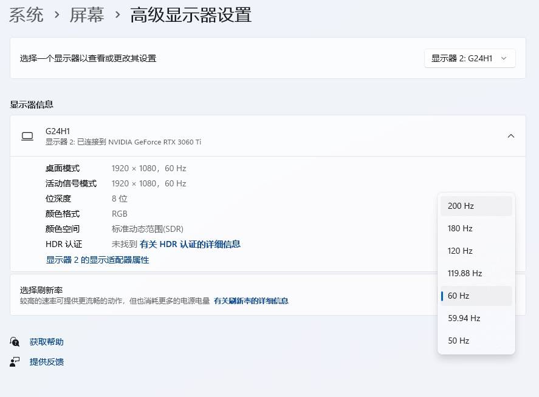The image size is (539, 397).
Task: Select 59.94 Hz refresh rate
Action: click(x=476, y=318)
